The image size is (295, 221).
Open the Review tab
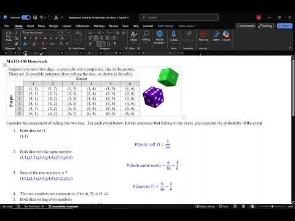coord(114,26)
